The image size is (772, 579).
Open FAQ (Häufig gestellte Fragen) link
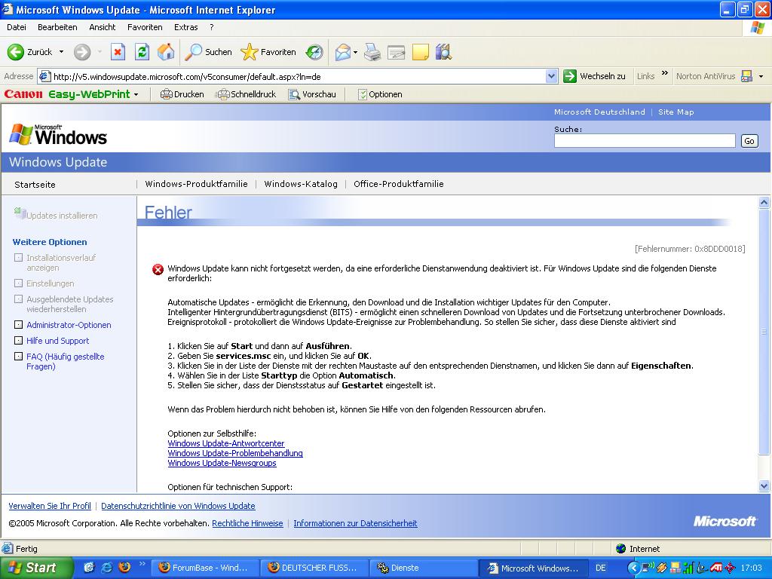(x=65, y=361)
